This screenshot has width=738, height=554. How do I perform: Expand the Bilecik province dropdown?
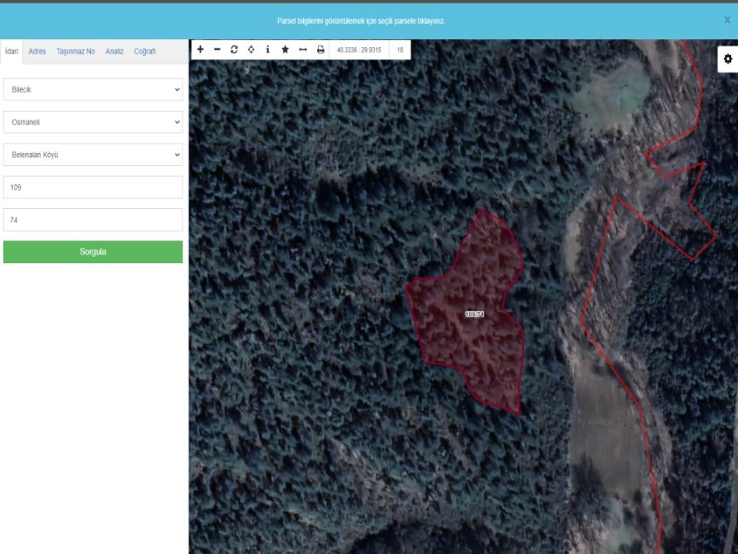tap(93, 89)
